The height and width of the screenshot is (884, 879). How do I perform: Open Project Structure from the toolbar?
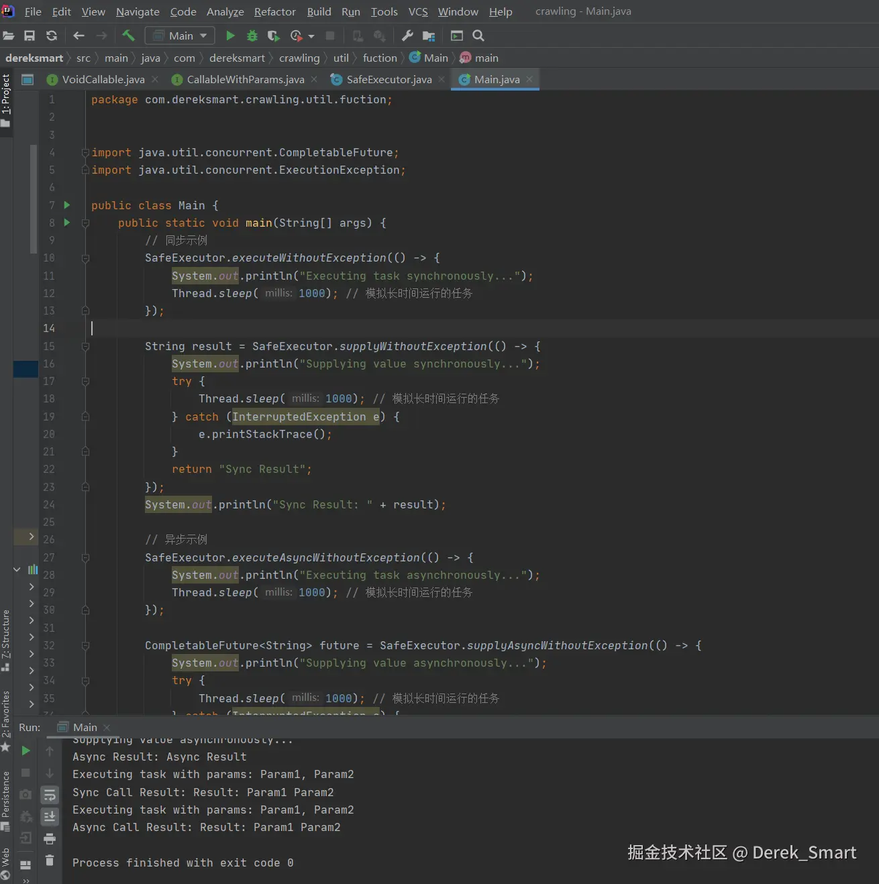[x=429, y=36]
